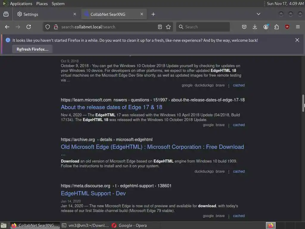Open 'About the release dates of Edge 17 & 18'

coord(111,107)
